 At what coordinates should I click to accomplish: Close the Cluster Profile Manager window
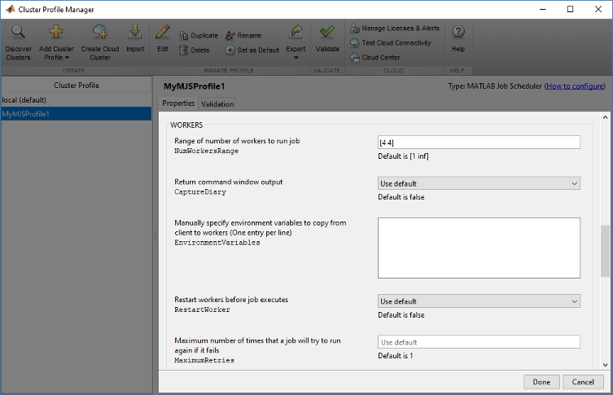[598, 9]
